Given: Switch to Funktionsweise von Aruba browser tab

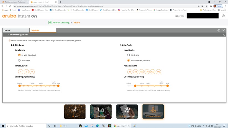Looking at the screenshot, I should [x=15, y=2].
